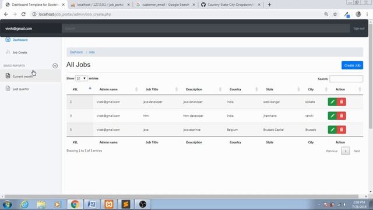The width and height of the screenshot is (373, 210).
Task: Click the address bar URL
Action: pos(75,14)
